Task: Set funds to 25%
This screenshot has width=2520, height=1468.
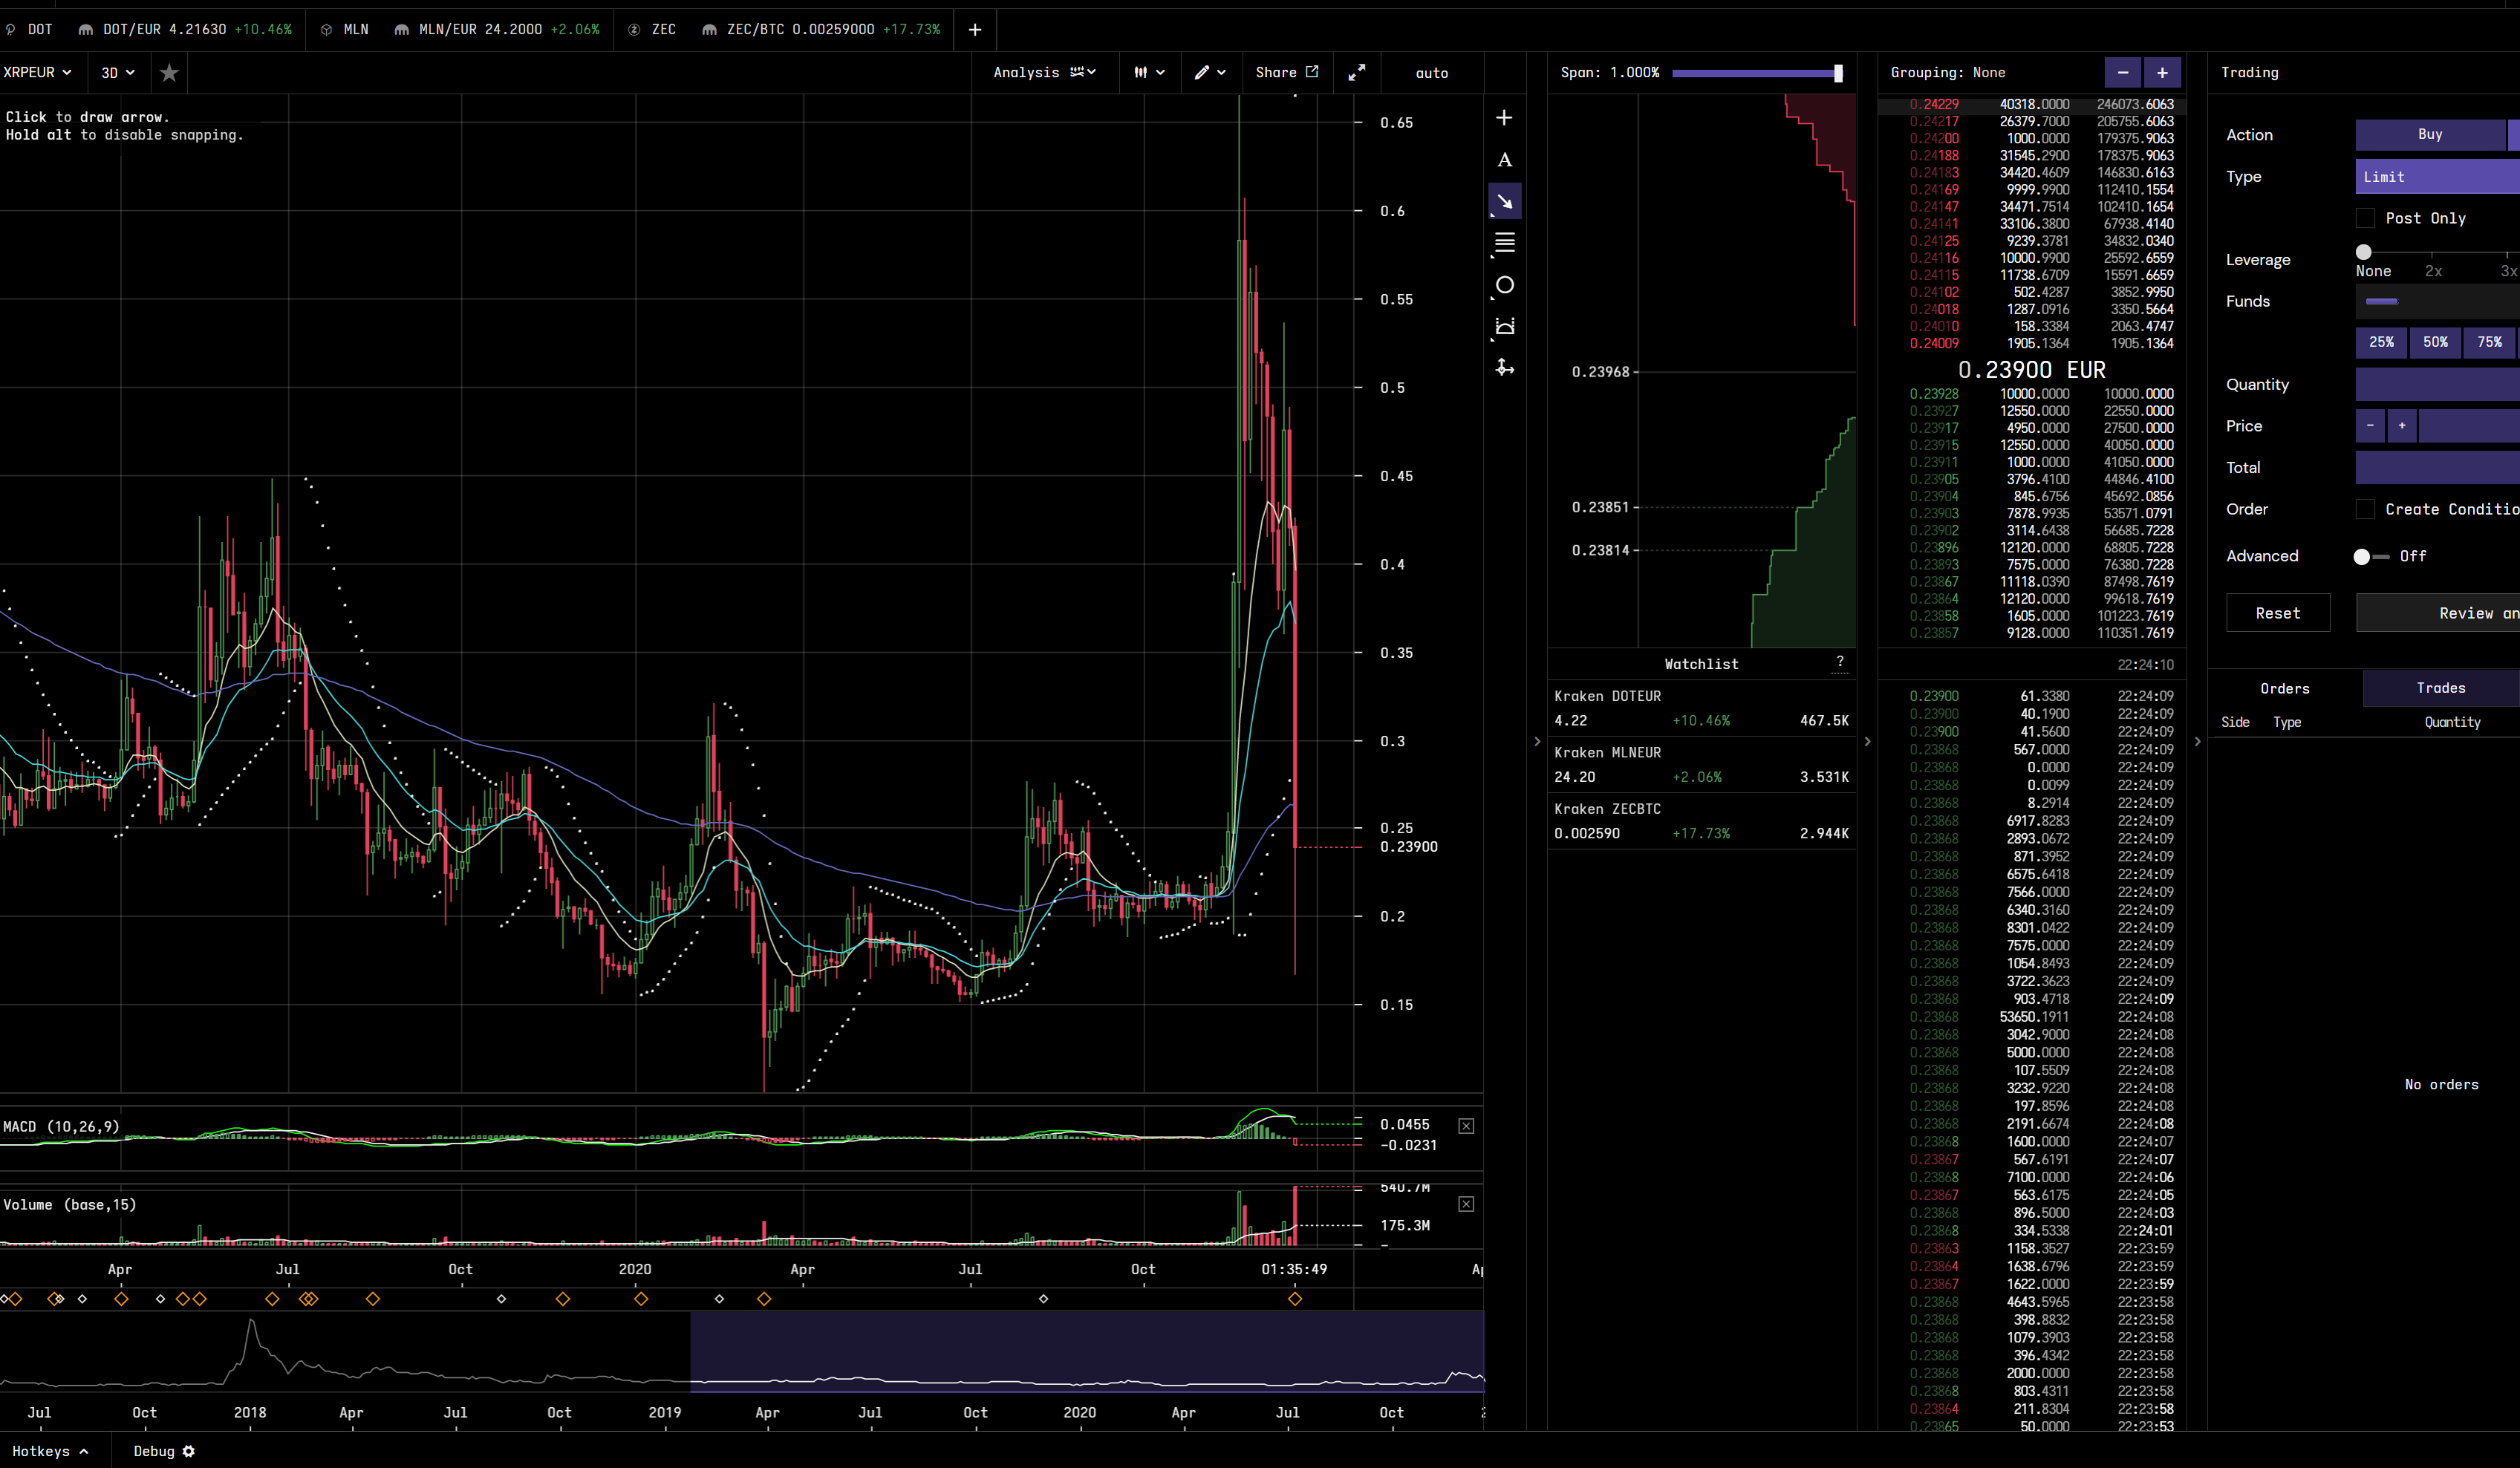Action: tap(2381, 342)
